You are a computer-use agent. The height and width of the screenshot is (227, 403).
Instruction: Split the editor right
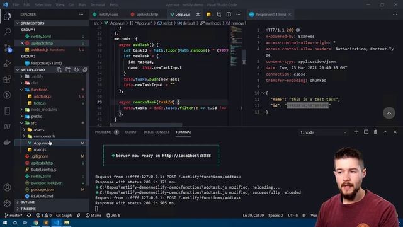coord(229,15)
